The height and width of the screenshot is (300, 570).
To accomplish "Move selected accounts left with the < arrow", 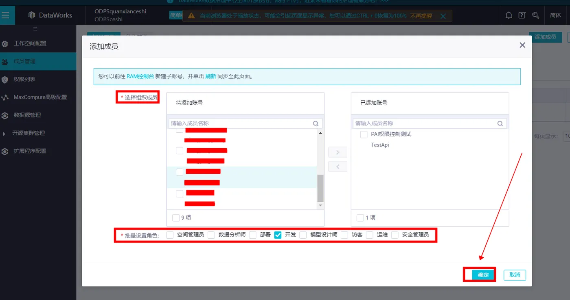I will [x=338, y=166].
